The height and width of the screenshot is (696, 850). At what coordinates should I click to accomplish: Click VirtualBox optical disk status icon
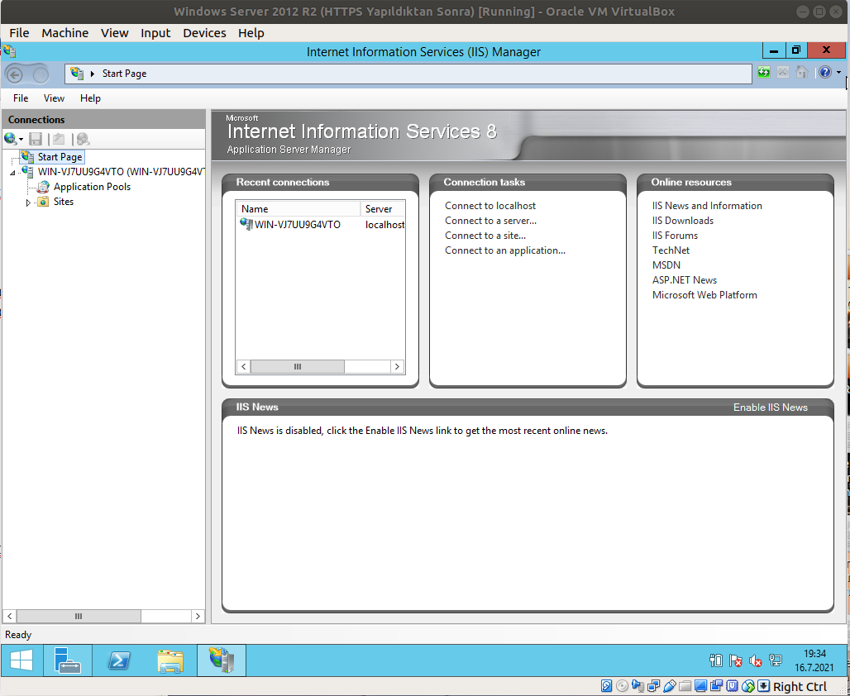point(622,686)
